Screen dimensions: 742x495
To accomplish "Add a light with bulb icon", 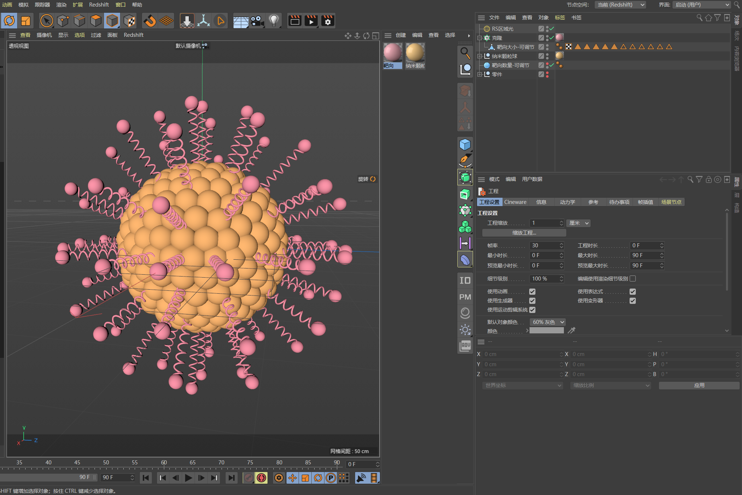I will click(274, 21).
